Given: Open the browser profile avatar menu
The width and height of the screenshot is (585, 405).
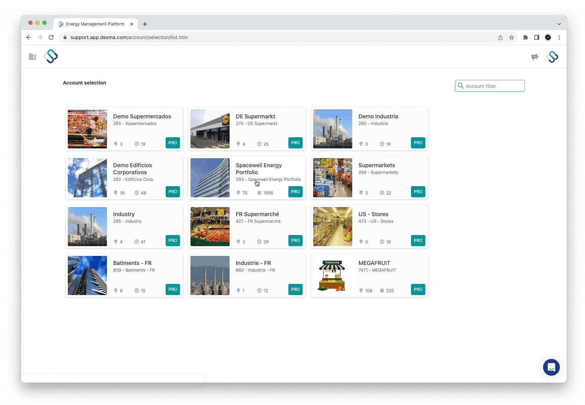Looking at the screenshot, I should coord(548,37).
